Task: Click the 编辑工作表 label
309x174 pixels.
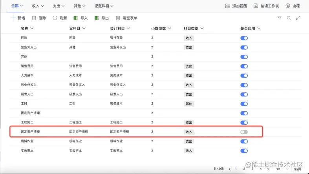Action: 270,6
